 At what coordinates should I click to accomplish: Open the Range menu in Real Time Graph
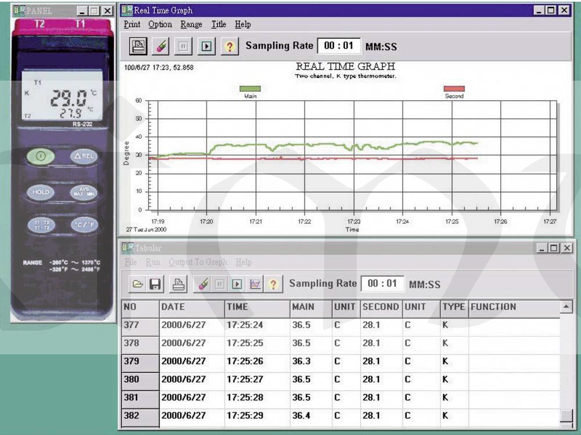click(x=191, y=24)
